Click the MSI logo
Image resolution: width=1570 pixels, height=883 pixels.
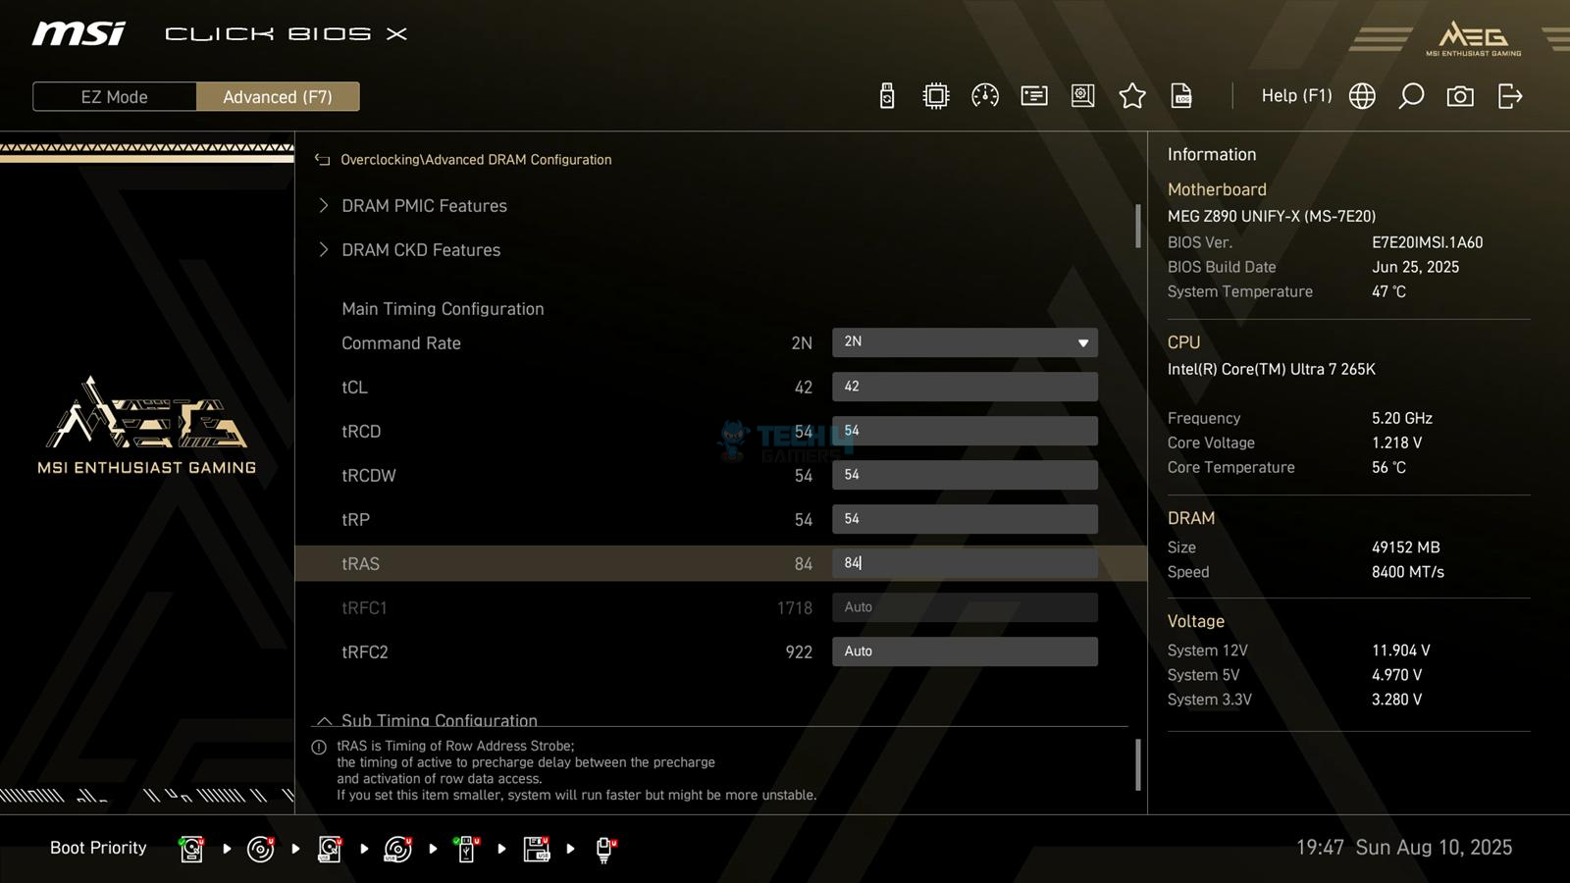click(78, 34)
